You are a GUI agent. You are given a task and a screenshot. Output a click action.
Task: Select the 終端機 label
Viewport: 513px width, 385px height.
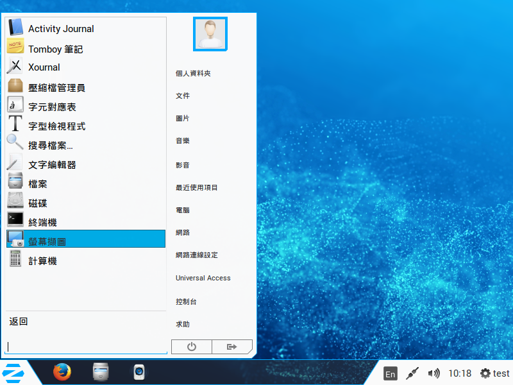[x=42, y=223]
